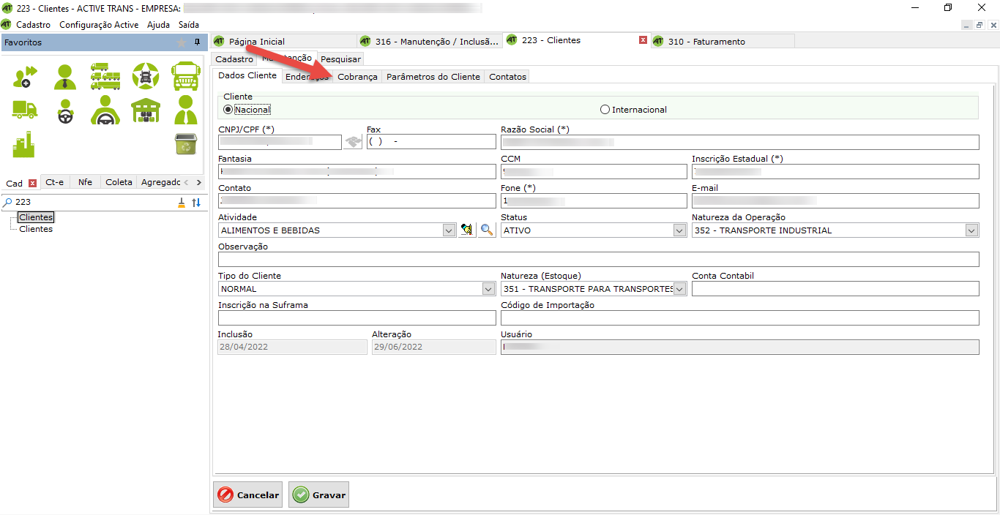Image resolution: width=1000 pixels, height=515 pixels.
Task: Open the Tipo do Cliente dropdown
Action: (488, 289)
